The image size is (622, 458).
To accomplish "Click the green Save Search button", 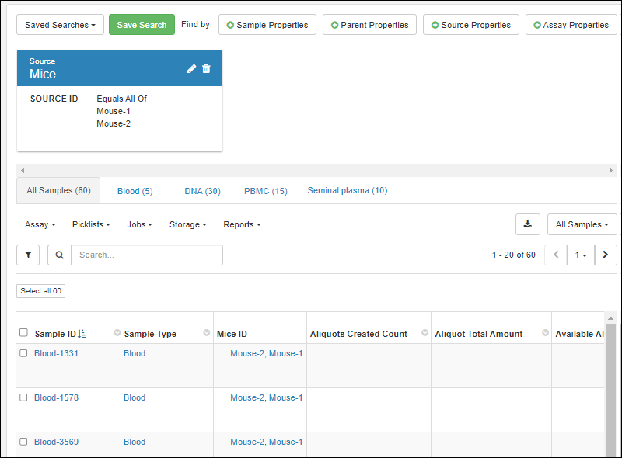I will (x=142, y=25).
